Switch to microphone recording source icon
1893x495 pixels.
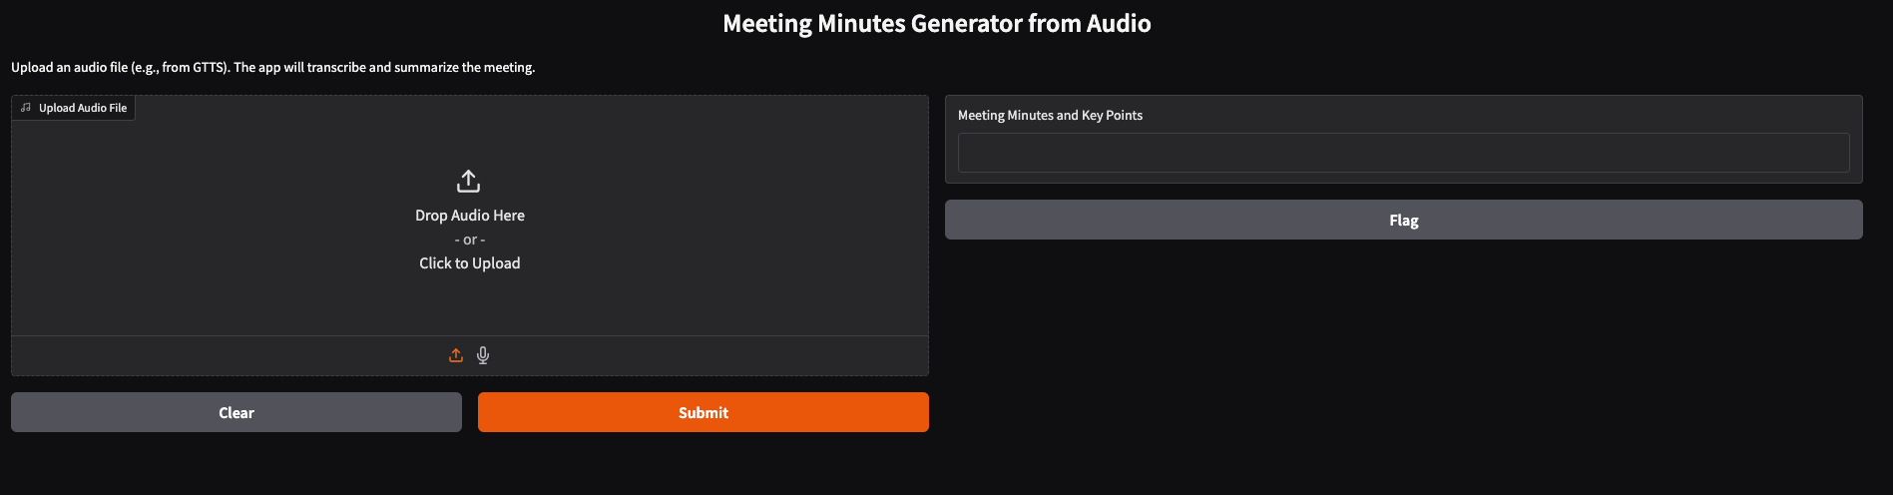(483, 355)
